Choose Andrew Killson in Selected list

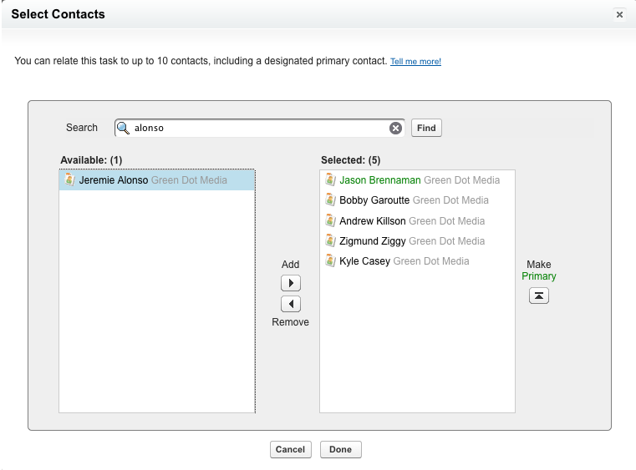tap(373, 221)
